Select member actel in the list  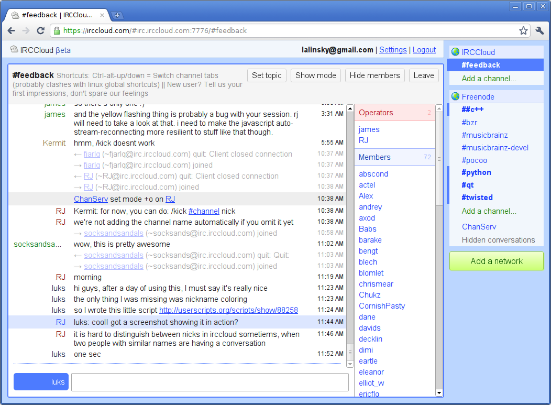click(x=367, y=185)
